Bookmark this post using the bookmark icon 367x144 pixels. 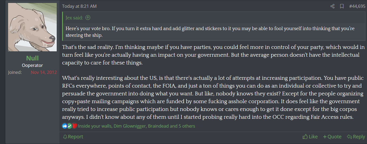342,6
